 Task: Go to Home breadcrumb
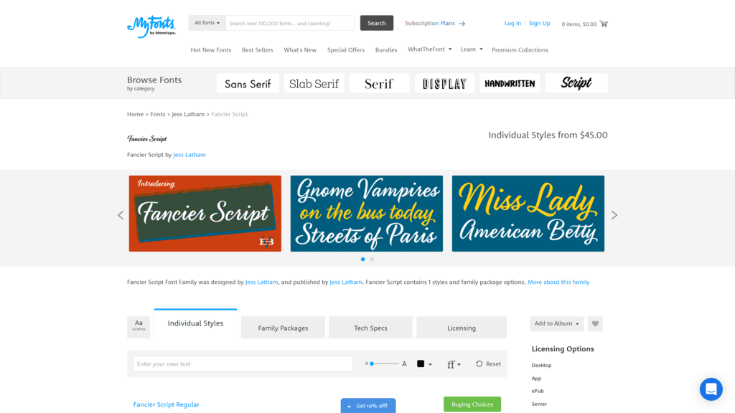pos(136,114)
